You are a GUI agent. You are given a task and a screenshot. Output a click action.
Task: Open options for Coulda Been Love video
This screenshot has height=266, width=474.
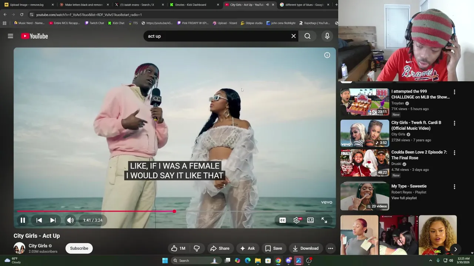pyautogui.click(x=454, y=153)
